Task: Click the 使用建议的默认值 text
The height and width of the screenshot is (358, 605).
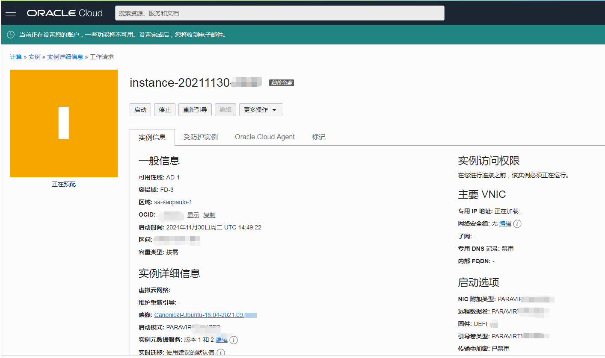Action: (190, 352)
